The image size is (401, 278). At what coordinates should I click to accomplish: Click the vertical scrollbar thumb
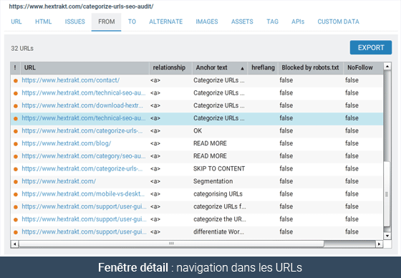(387, 194)
